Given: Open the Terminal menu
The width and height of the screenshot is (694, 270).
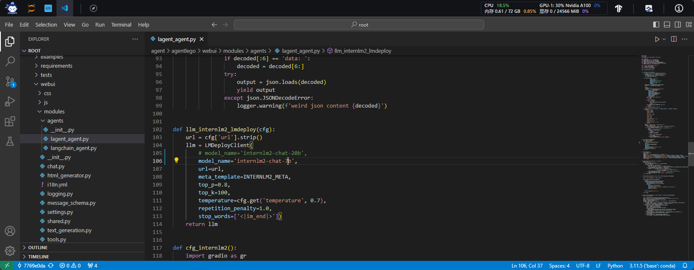Looking at the screenshot, I should click(121, 25).
